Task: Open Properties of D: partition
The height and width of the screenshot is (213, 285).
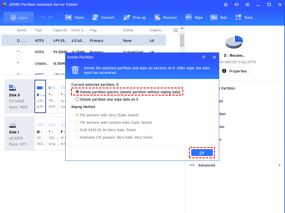Action: click(x=235, y=71)
